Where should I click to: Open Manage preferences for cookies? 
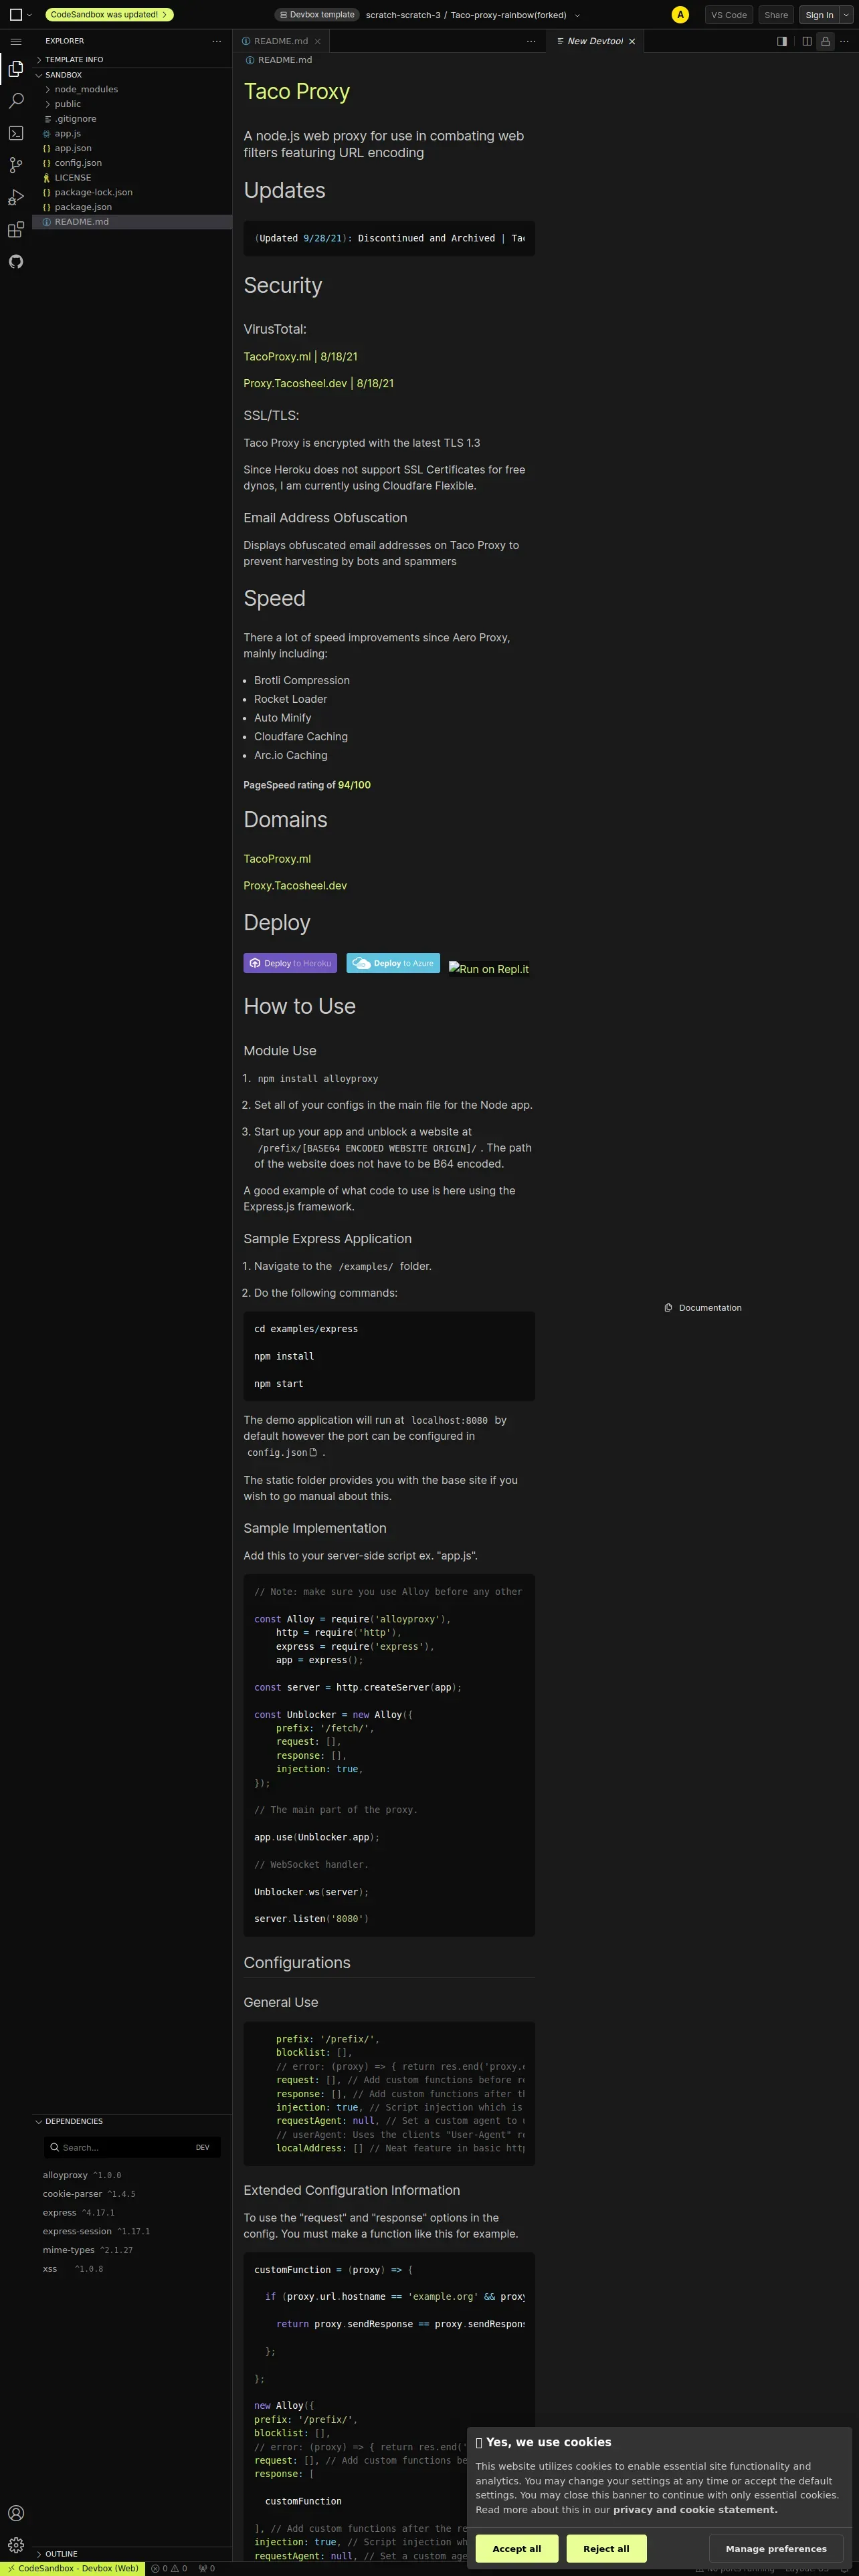[x=776, y=2548]
